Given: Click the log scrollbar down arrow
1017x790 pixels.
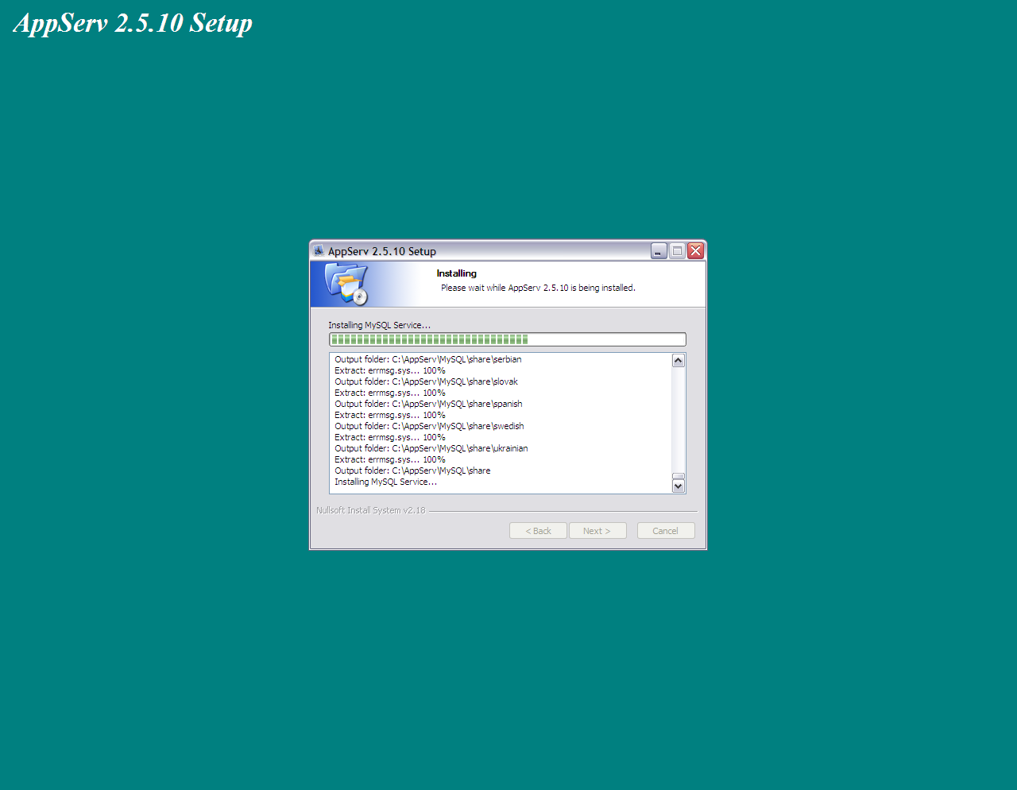Looking at the screenshot, I should 679,486.
